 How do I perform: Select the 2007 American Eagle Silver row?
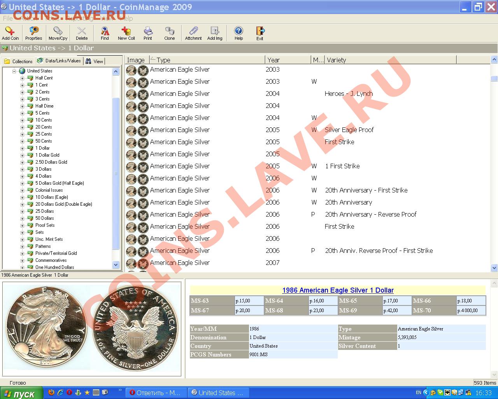(x=307, y=263)
